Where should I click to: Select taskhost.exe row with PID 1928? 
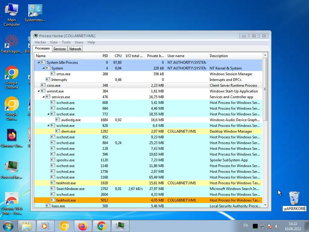click(148, 183)
